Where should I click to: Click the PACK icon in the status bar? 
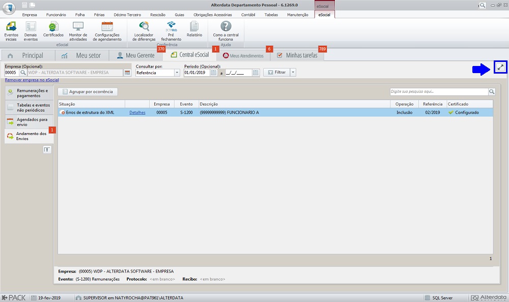pyautogui.click(x=13, y=298)
